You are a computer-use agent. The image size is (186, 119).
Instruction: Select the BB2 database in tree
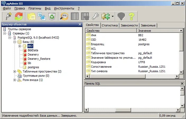click(30, 46)
